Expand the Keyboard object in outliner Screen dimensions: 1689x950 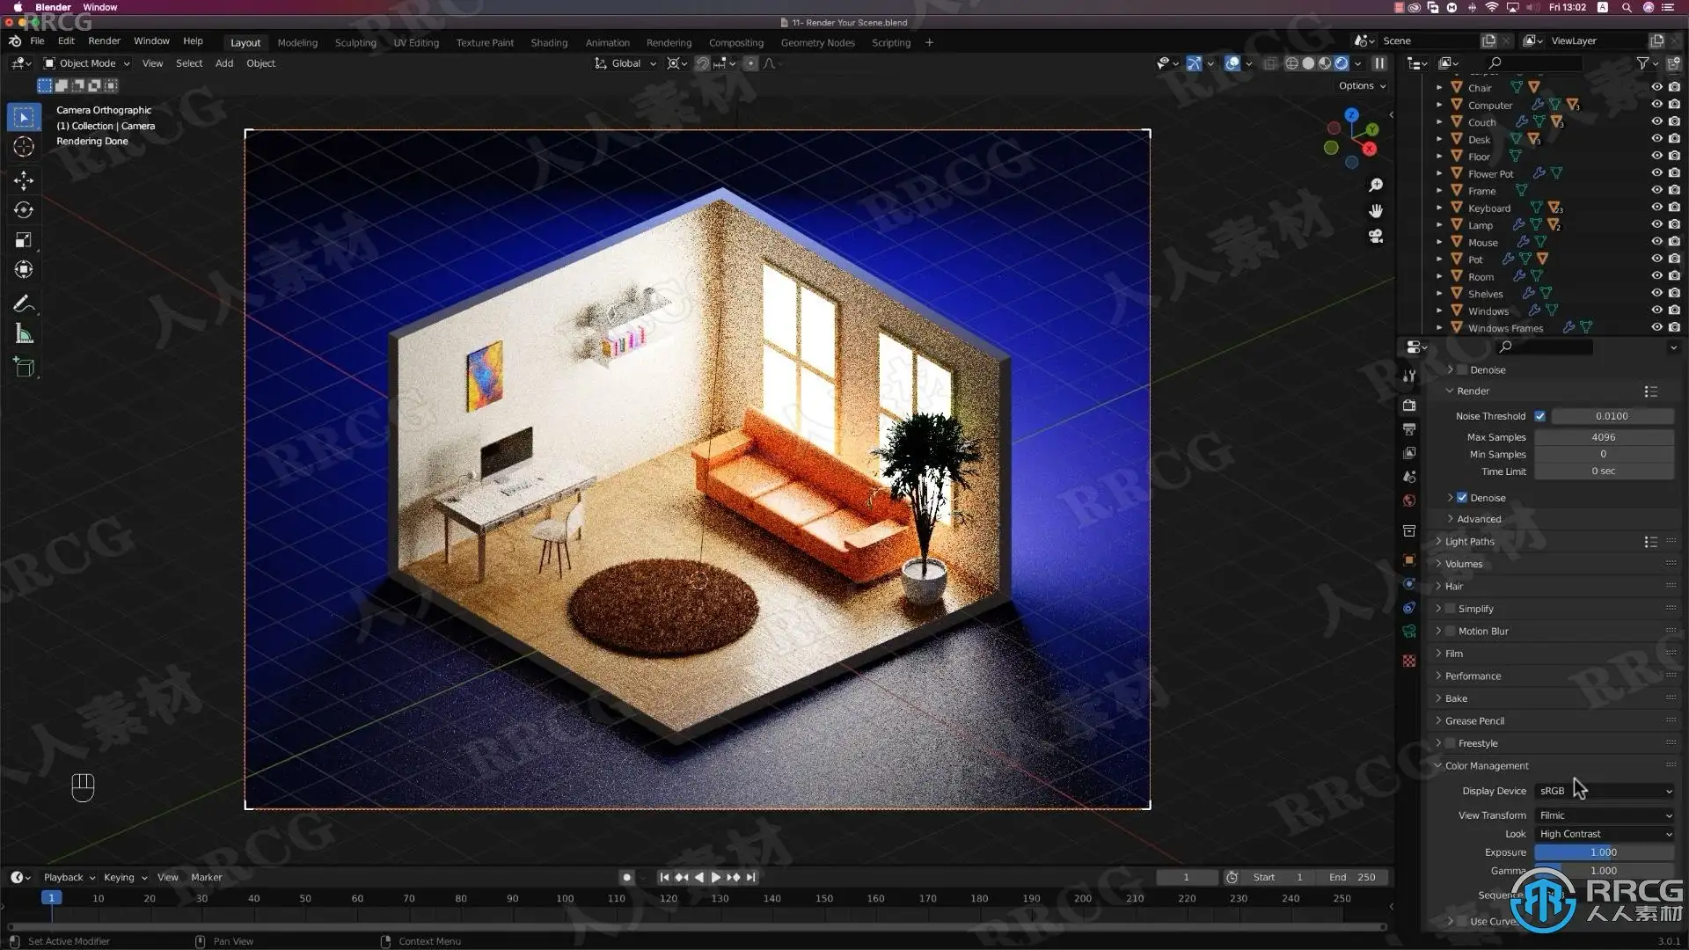click(1439, 208)
